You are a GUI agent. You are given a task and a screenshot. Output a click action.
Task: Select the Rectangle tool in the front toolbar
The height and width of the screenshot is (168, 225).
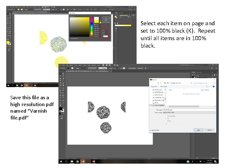pos(60,83)
